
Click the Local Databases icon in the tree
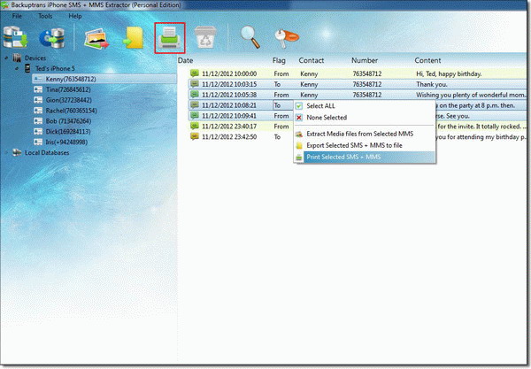[17, 153]
